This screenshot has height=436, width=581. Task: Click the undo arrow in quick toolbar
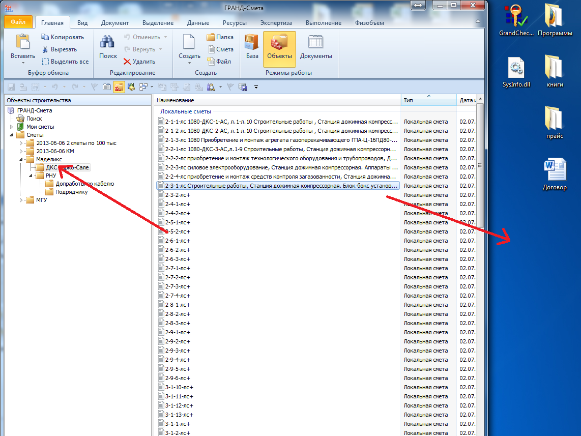[x=55, y=87]
